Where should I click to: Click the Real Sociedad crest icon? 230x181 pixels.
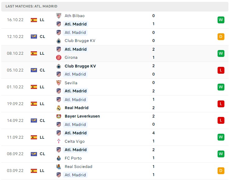(59, 167)
